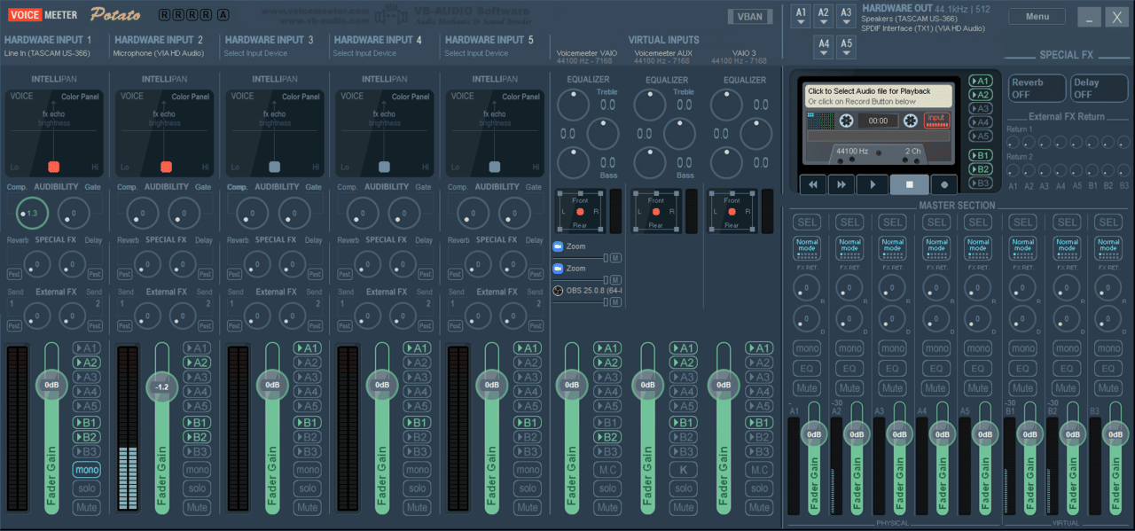Image resolution: width=1135 pixels, height=531 pixels.
Task: Click the Hardware Input 1 0dB fader handle
Action: (51, 385)
